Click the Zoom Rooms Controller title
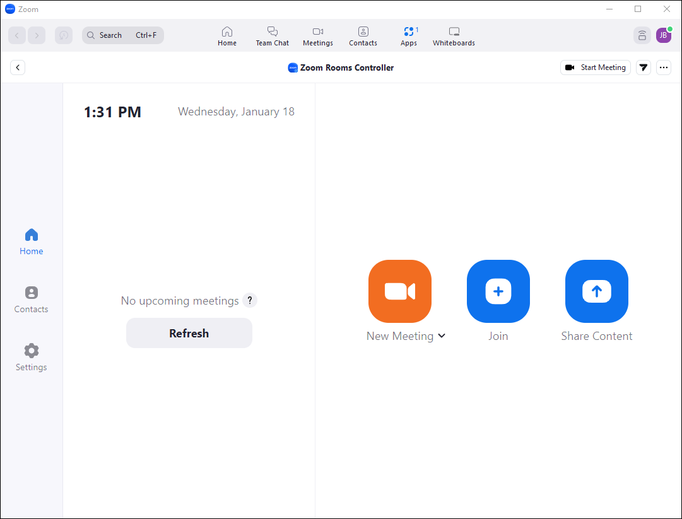The width and height of the screenshot is (682, 519). [x=346, y=67]
